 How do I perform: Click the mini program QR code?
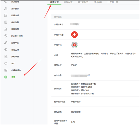(x=74, y=45)
